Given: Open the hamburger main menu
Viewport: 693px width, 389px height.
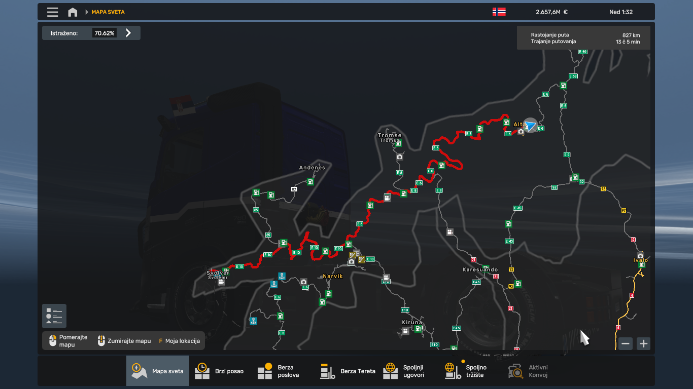Looking at the screenshot, I should (x=52, y=12).
